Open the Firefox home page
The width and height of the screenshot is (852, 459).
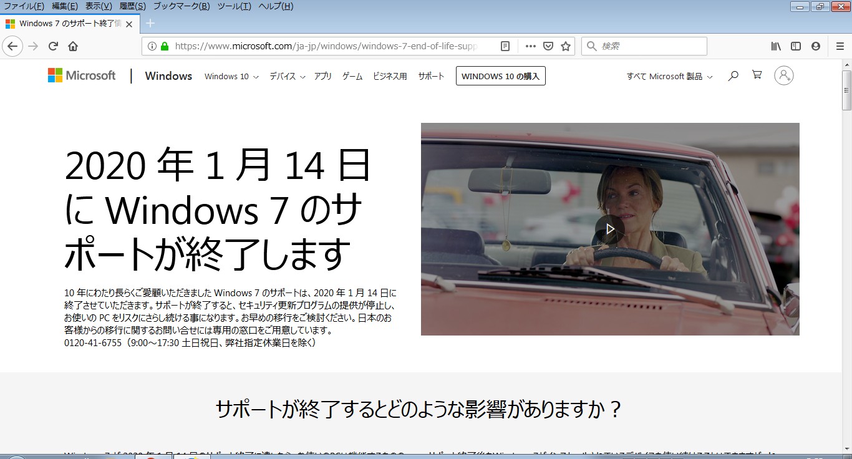tap(73, 46)
